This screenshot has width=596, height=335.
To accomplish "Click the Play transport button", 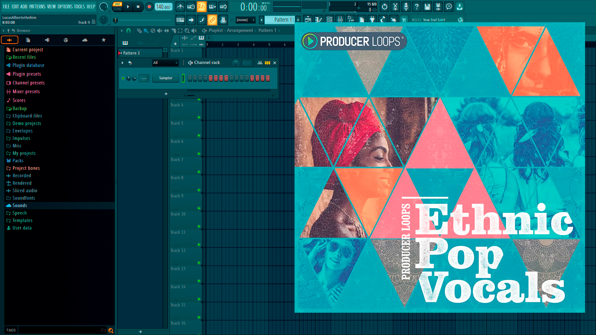I will 128,7.
